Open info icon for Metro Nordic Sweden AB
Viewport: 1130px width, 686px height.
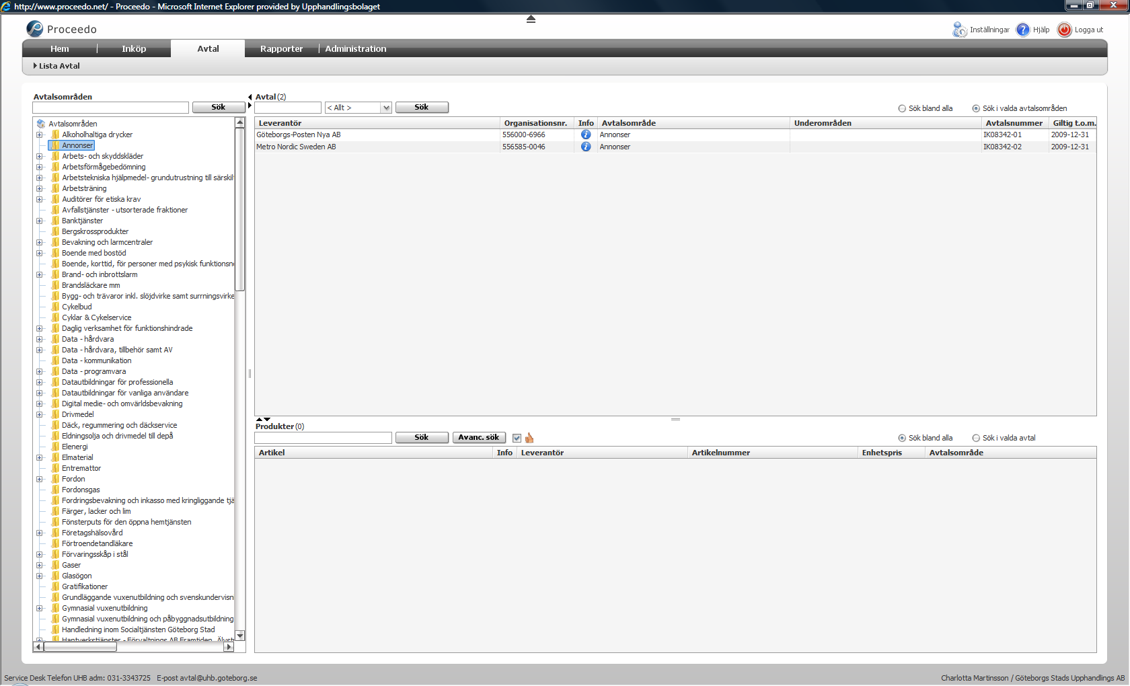click(586, 147)
